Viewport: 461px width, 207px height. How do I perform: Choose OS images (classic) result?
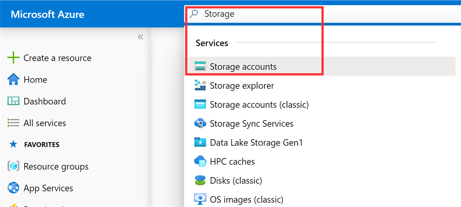click(x=246, y=199)
